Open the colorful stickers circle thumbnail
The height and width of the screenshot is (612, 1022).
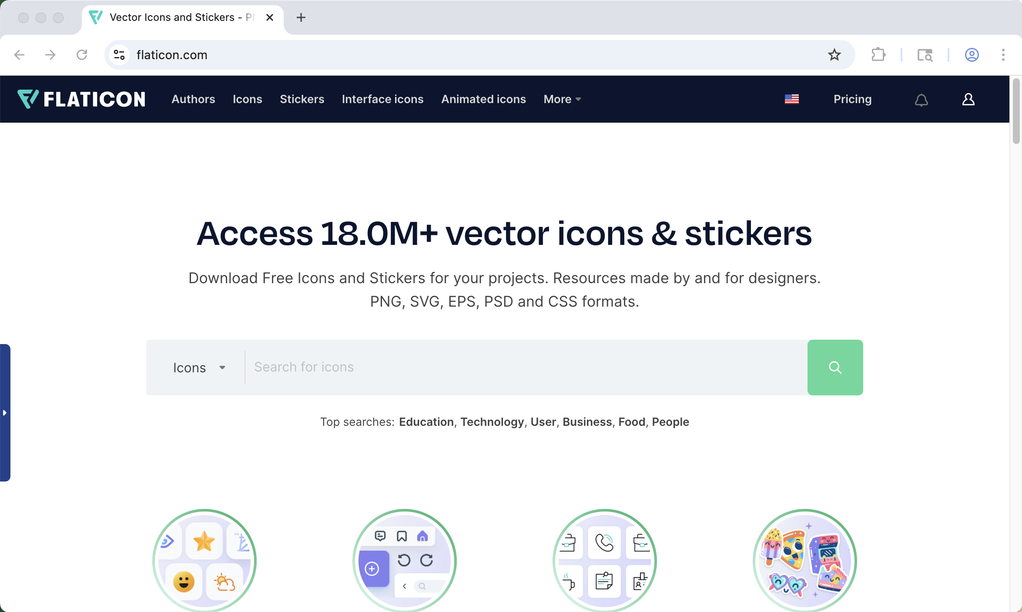click(804, 561)
